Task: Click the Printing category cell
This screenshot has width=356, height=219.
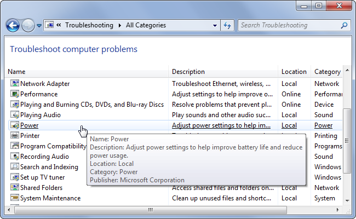Action: [325, 136]
